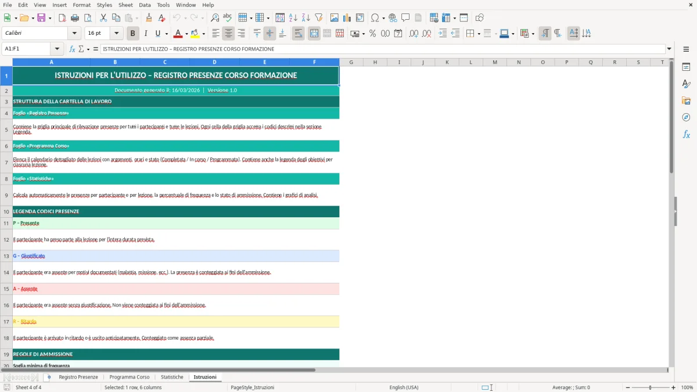Add Decimal Place icon
This screenshot has width=697, height=392.
tap(414, 34)
